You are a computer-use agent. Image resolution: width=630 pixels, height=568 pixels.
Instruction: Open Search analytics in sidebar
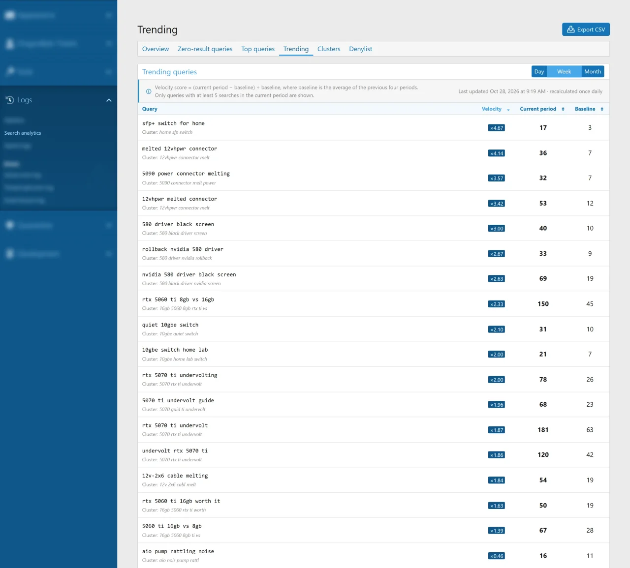(23, 133)
